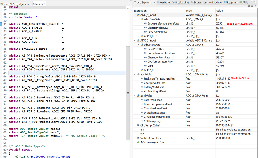Open the Breakpoints tab
This screenshot has width=259, height=158.
tap(181, 2)
